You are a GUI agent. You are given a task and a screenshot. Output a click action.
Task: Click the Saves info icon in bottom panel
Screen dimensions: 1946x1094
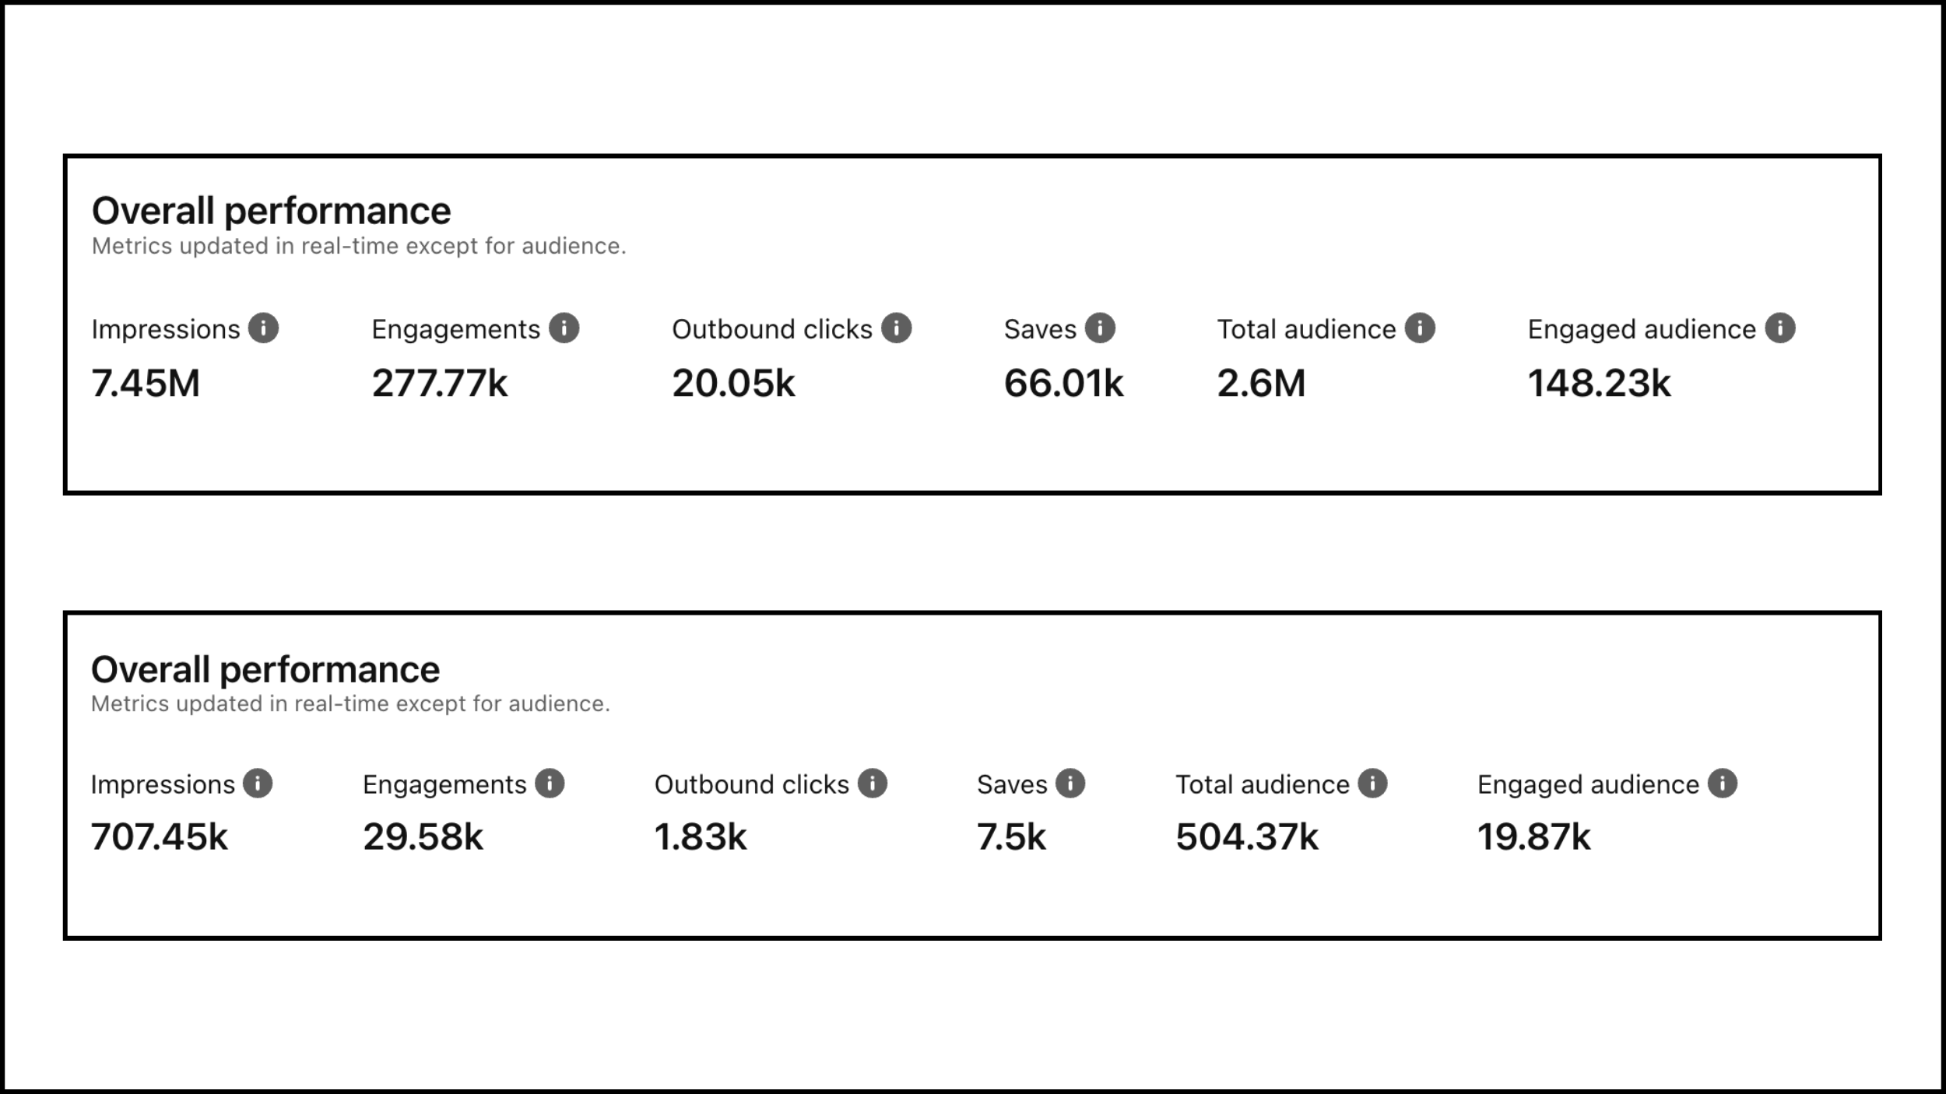1070,784
